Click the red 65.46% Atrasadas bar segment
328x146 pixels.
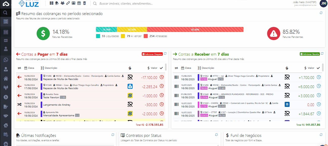(195, 29)
